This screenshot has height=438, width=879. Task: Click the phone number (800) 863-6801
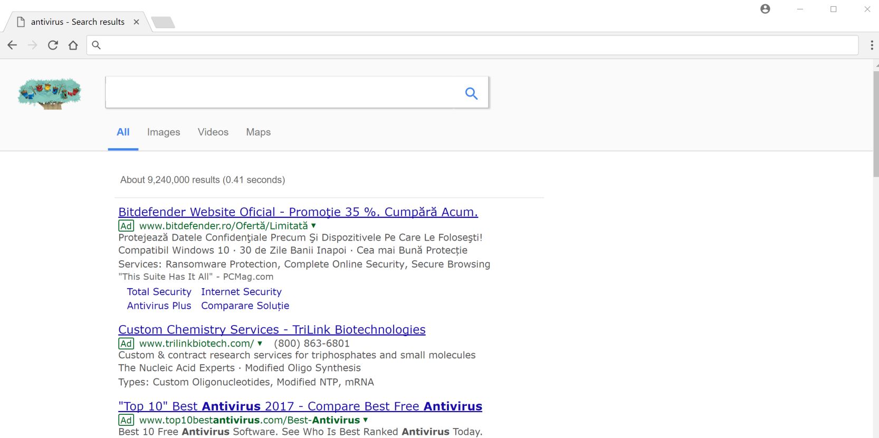click(x=312, y=344)
